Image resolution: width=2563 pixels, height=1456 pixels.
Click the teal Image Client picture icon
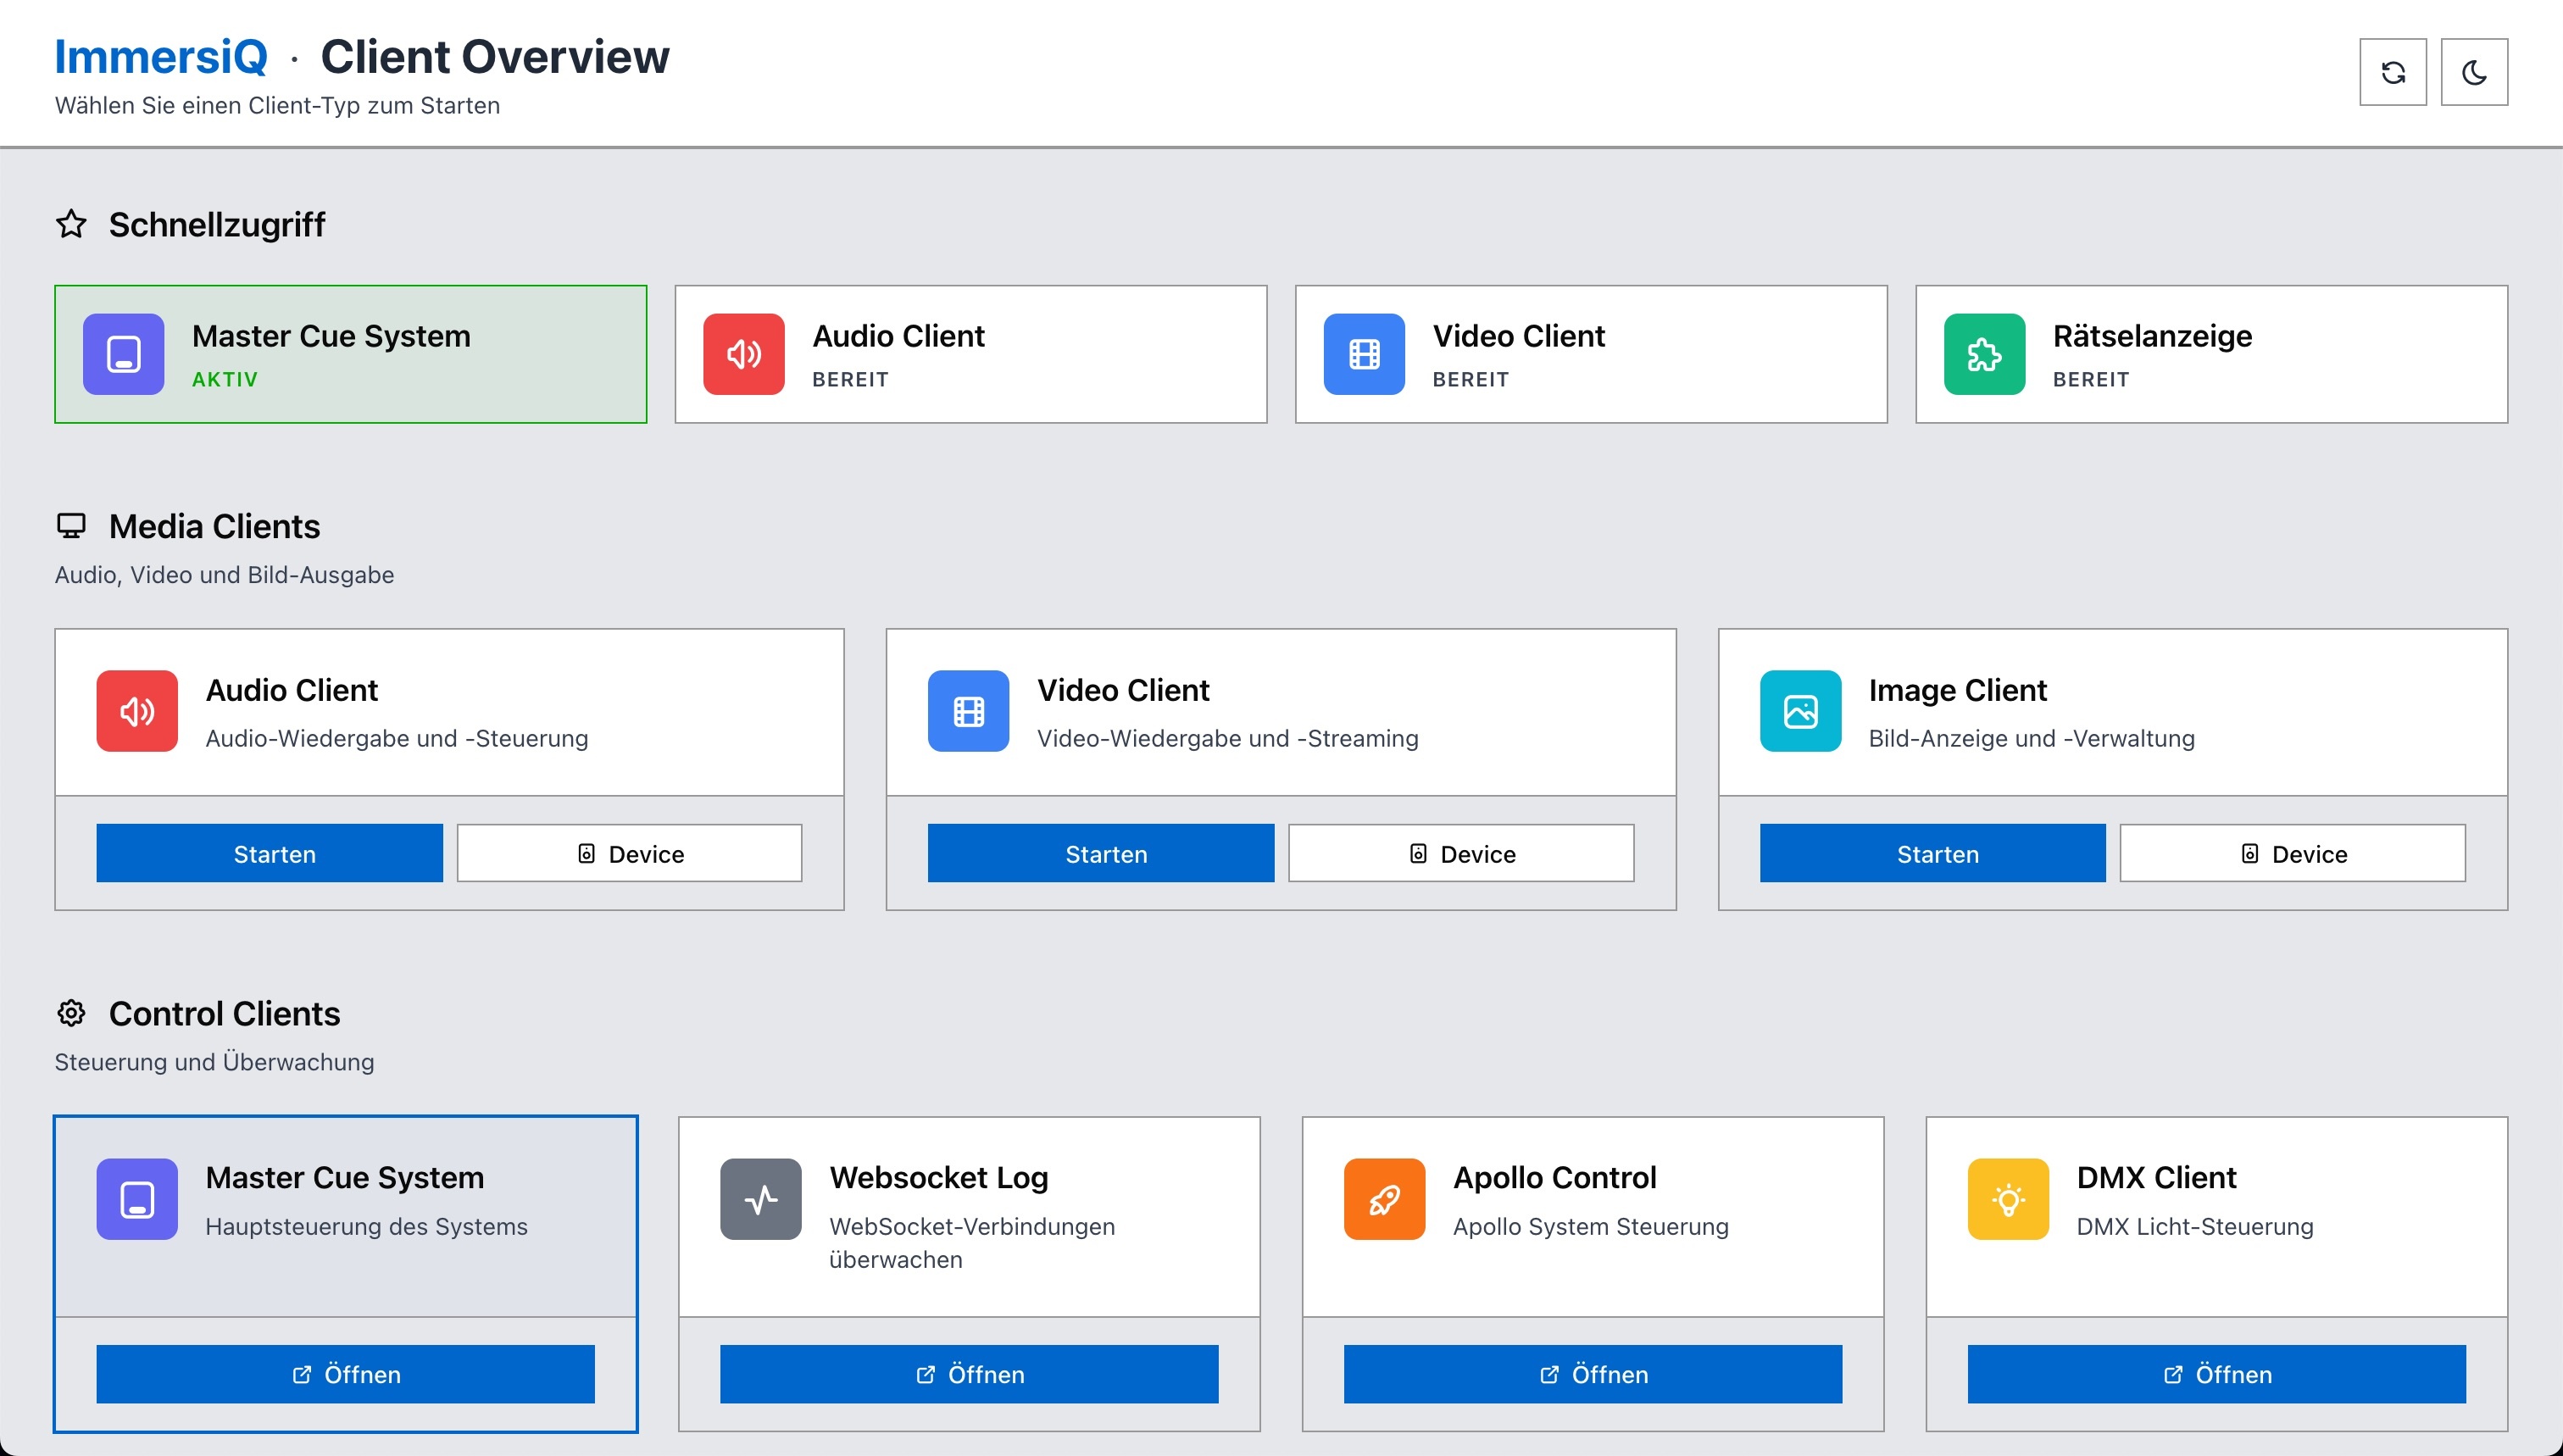pyautogui.click(x=1799, y=711)
